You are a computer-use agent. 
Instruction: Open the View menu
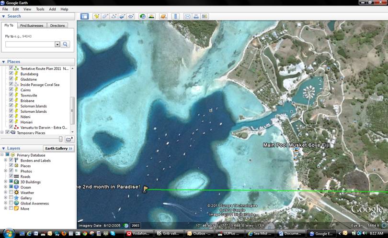[27, 9]
